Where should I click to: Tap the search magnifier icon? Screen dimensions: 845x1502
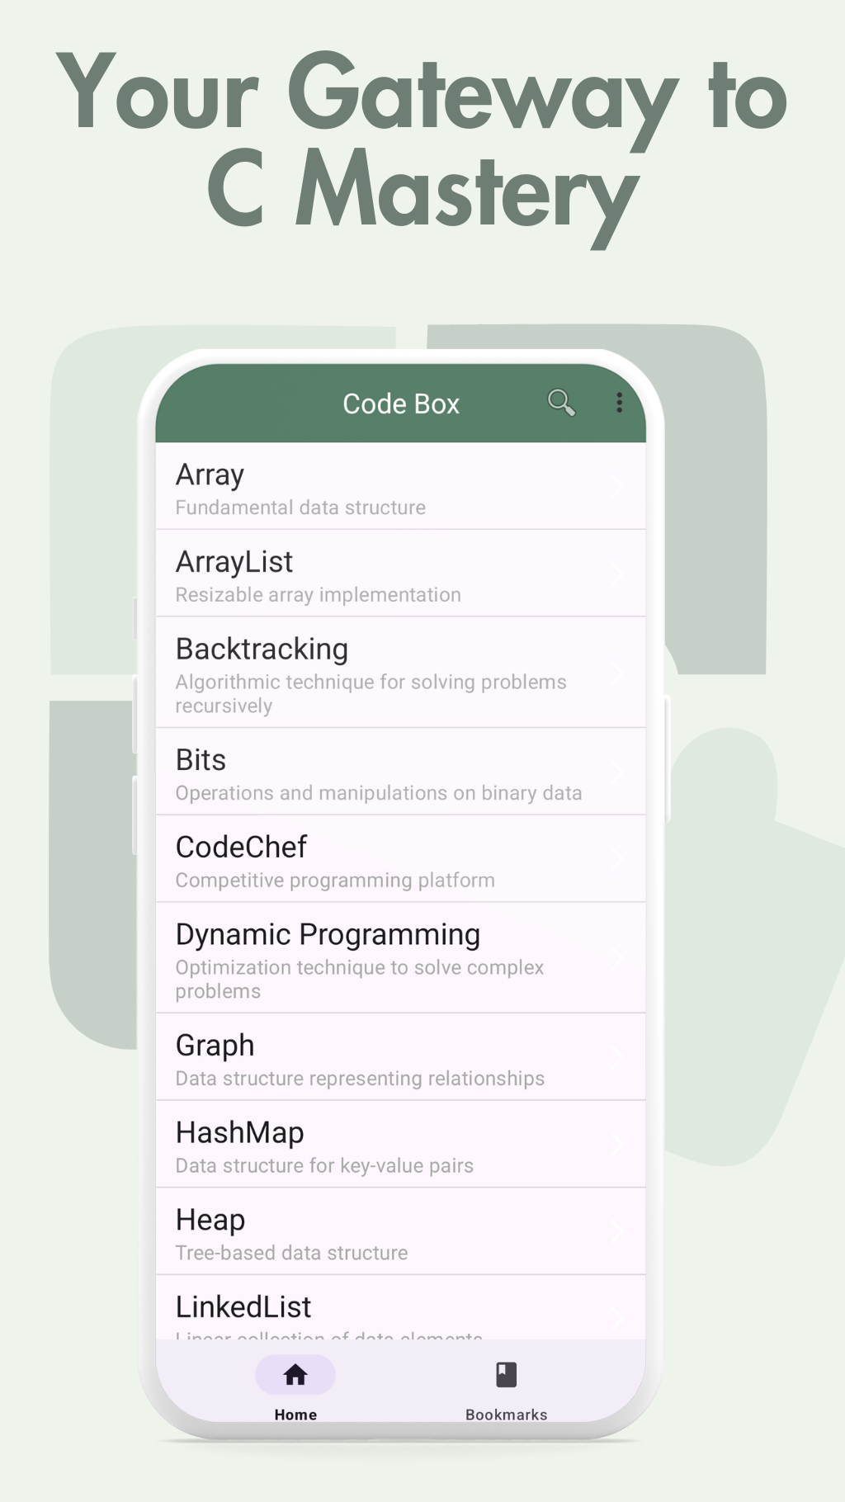[561, 403]
